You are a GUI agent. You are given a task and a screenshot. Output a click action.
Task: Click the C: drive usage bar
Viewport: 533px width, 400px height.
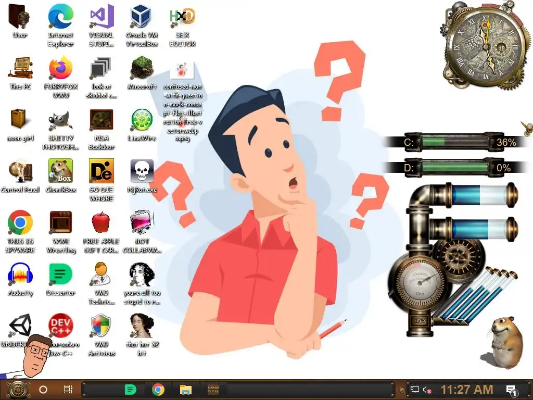(x=455, y=142)
